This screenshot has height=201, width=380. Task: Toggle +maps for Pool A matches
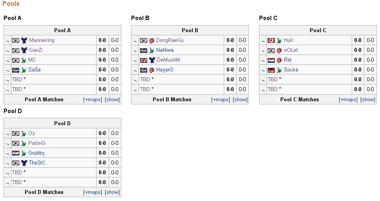coord(93,100)
